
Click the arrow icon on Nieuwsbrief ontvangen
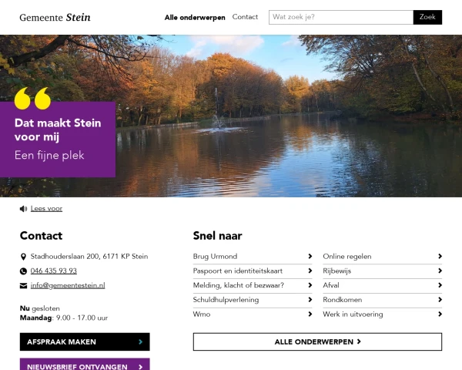click(x=141, y=367)
